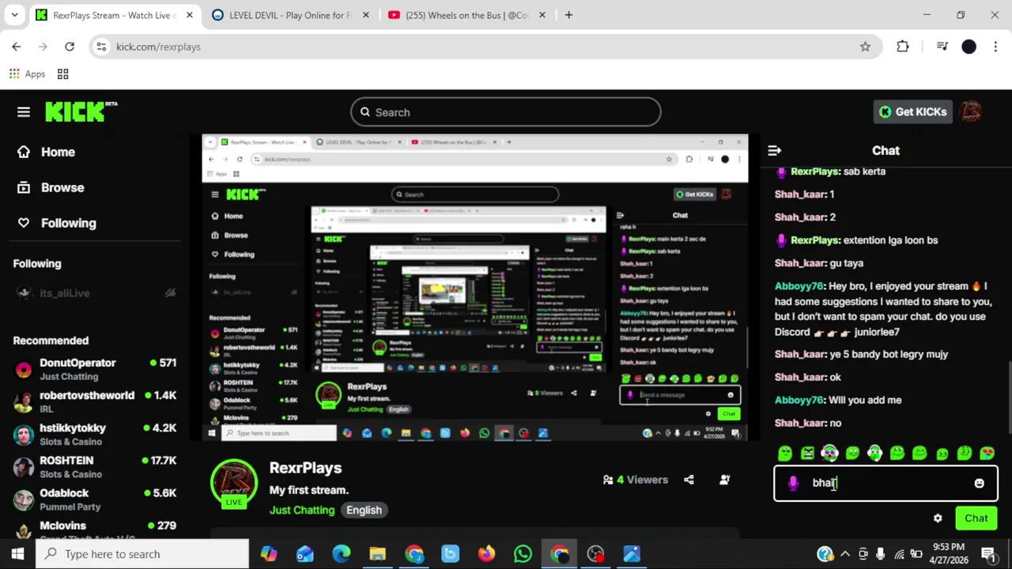Open Chrome three-dot menu

tap(995, 47)
